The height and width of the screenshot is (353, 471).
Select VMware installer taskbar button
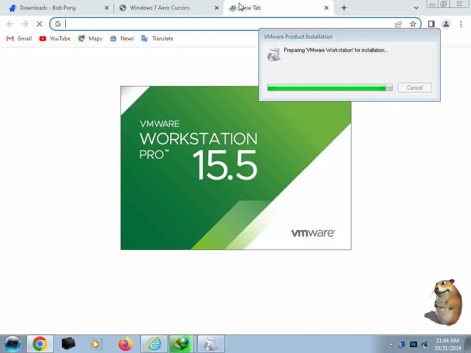pos(211,344)
